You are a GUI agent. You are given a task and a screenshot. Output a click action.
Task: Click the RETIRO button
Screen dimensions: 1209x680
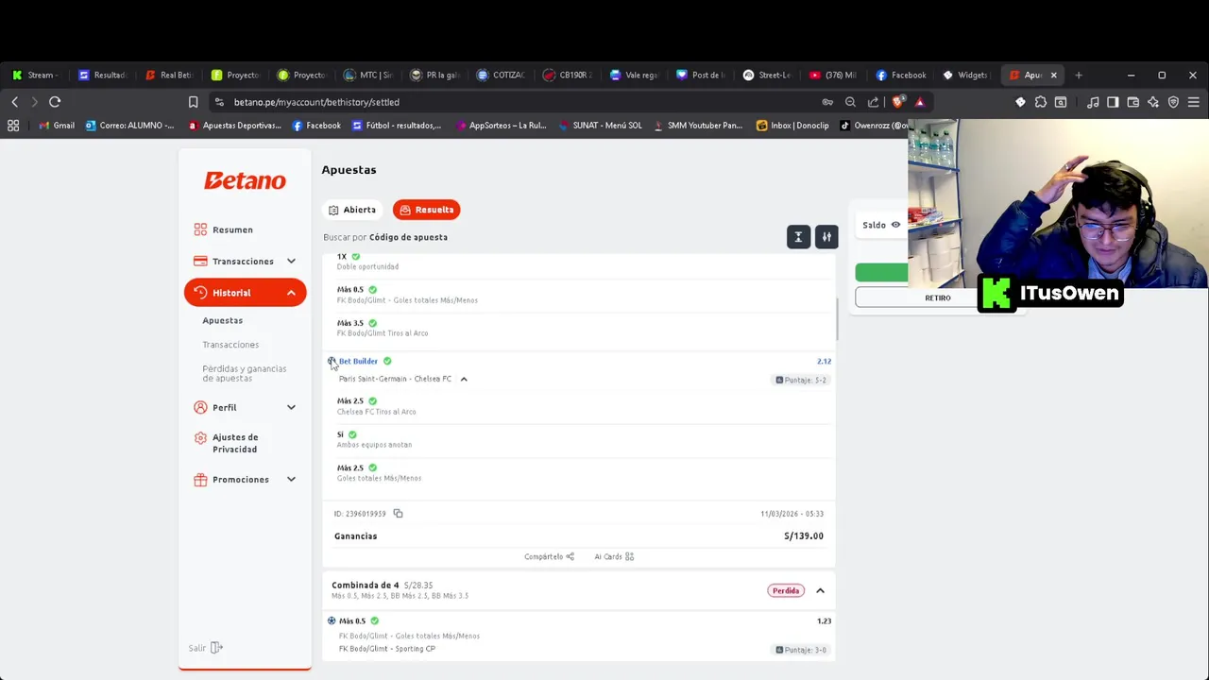point(938,297)
